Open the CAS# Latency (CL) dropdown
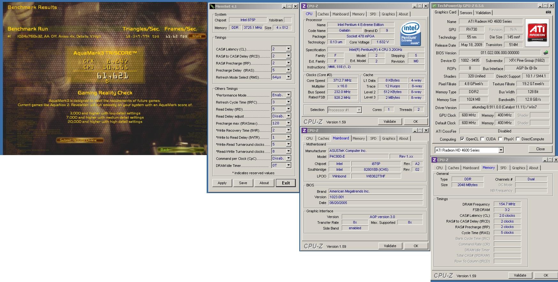558x282 pixels. 288,49
